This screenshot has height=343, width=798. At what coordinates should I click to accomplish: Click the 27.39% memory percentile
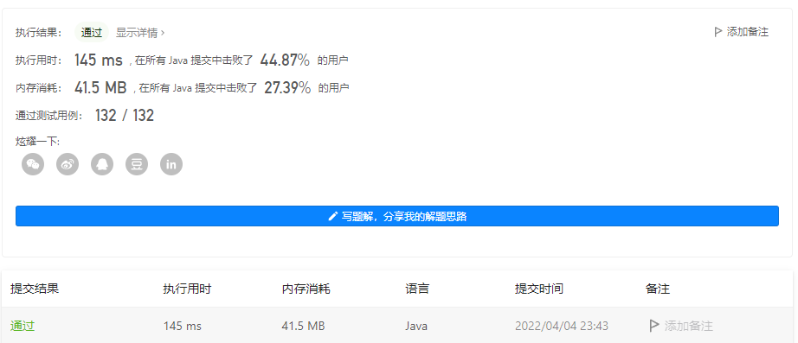coord(287,87)
